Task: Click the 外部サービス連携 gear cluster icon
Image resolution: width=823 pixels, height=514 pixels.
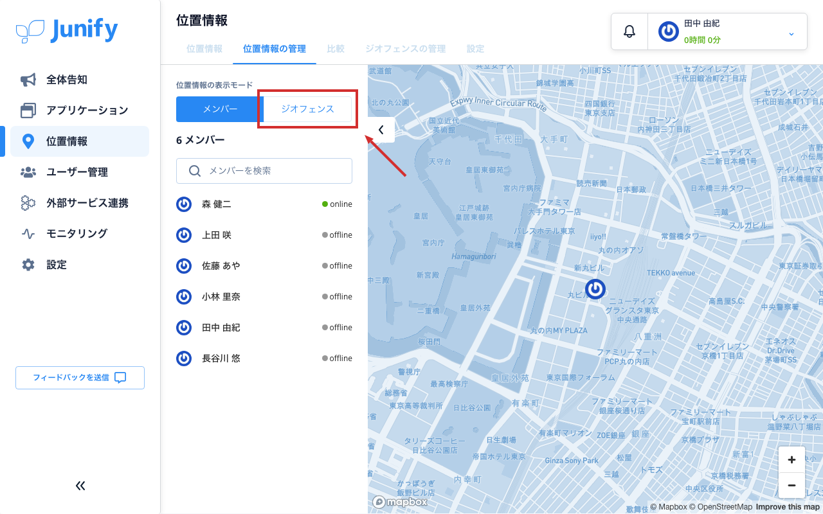Action: pyautogui.click(x=28, y=203)
